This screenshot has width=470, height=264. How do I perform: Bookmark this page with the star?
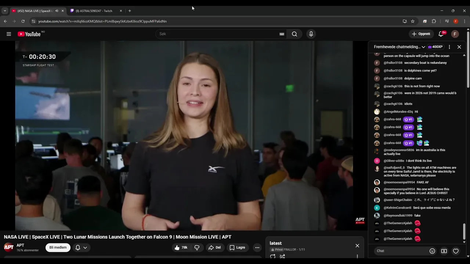point(413,21)
